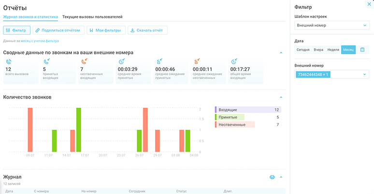Screen dimensions: 374x194
Task: Open the calendar date picker icon
Action: point(362,50)
